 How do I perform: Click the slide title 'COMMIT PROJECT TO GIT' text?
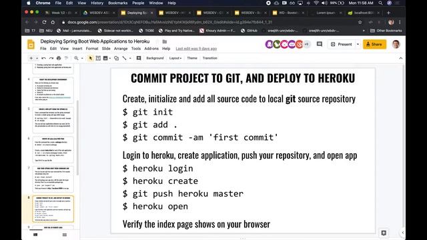pos(243,79)
